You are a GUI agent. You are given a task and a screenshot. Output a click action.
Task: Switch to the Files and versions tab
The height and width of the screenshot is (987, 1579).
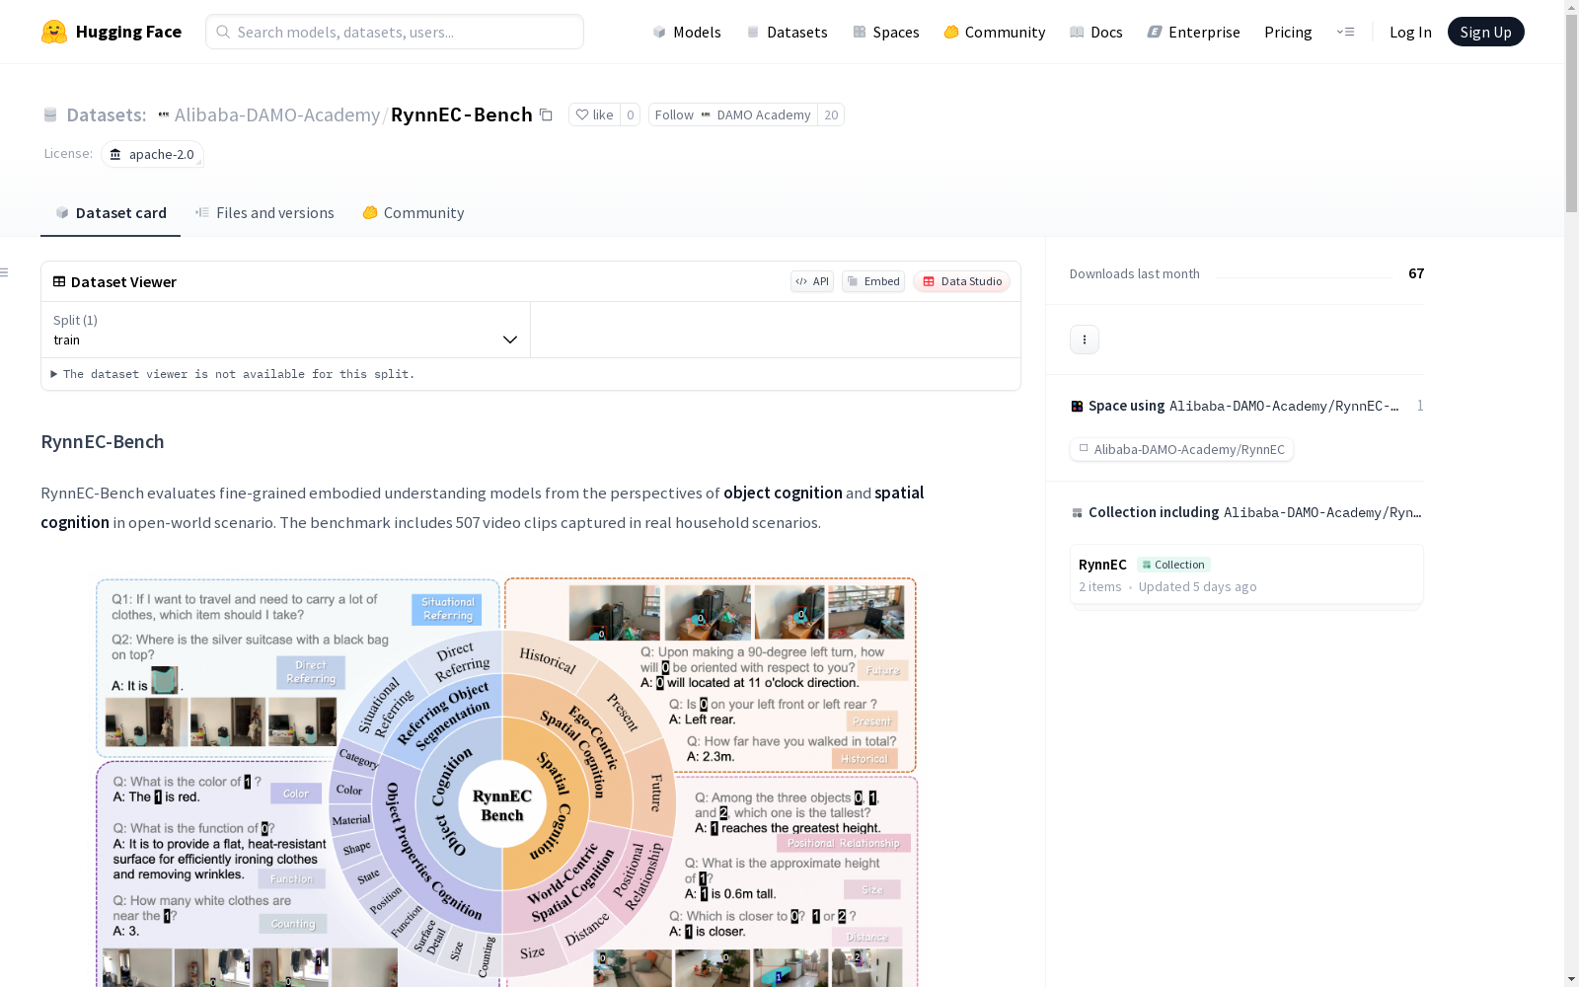click(x=264, y=213)
